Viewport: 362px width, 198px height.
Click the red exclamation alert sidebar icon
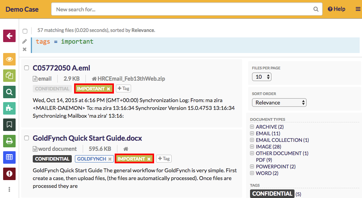9,174
